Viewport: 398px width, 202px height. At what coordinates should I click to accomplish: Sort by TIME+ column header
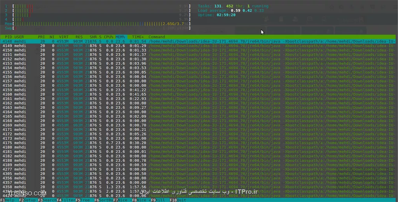coord(138,37)
